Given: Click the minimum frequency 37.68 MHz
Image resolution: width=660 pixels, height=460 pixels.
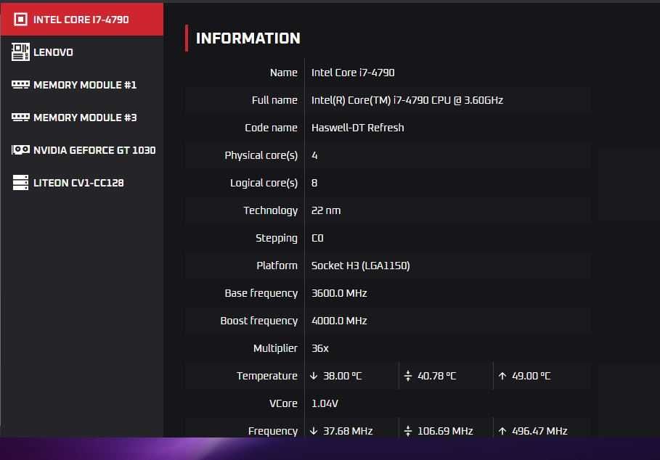Looking at the screenshot, I should [348, 431].
